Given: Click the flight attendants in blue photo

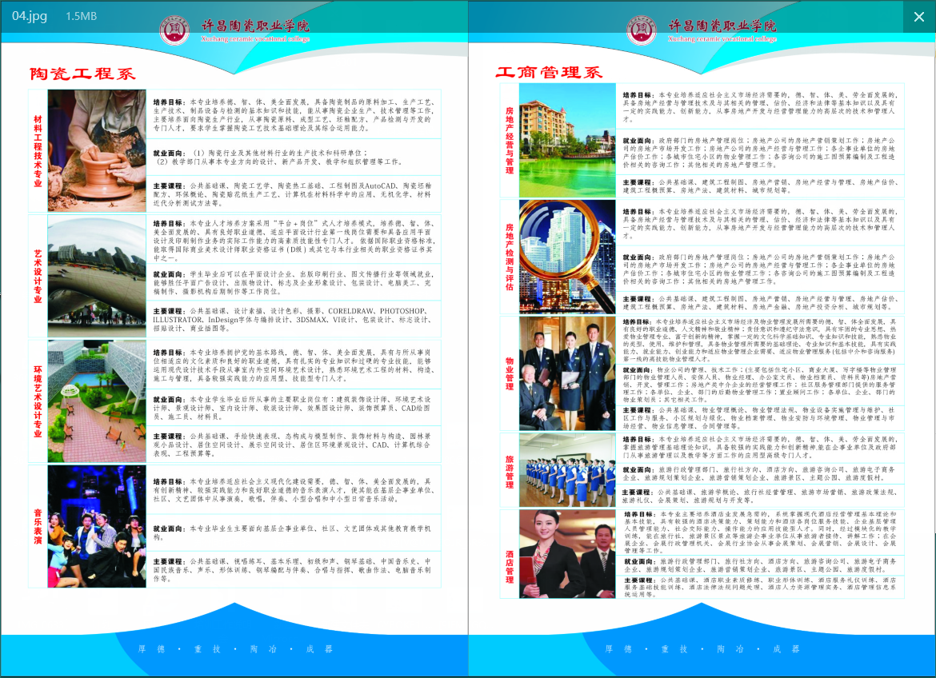Looking at the screenshot, I should [x=567, y=469].
